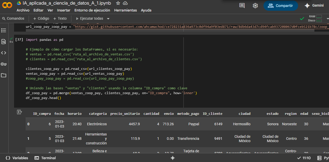Click the fecha column header
Viewport: 329px width, 162px height.
tap(59, 114)
